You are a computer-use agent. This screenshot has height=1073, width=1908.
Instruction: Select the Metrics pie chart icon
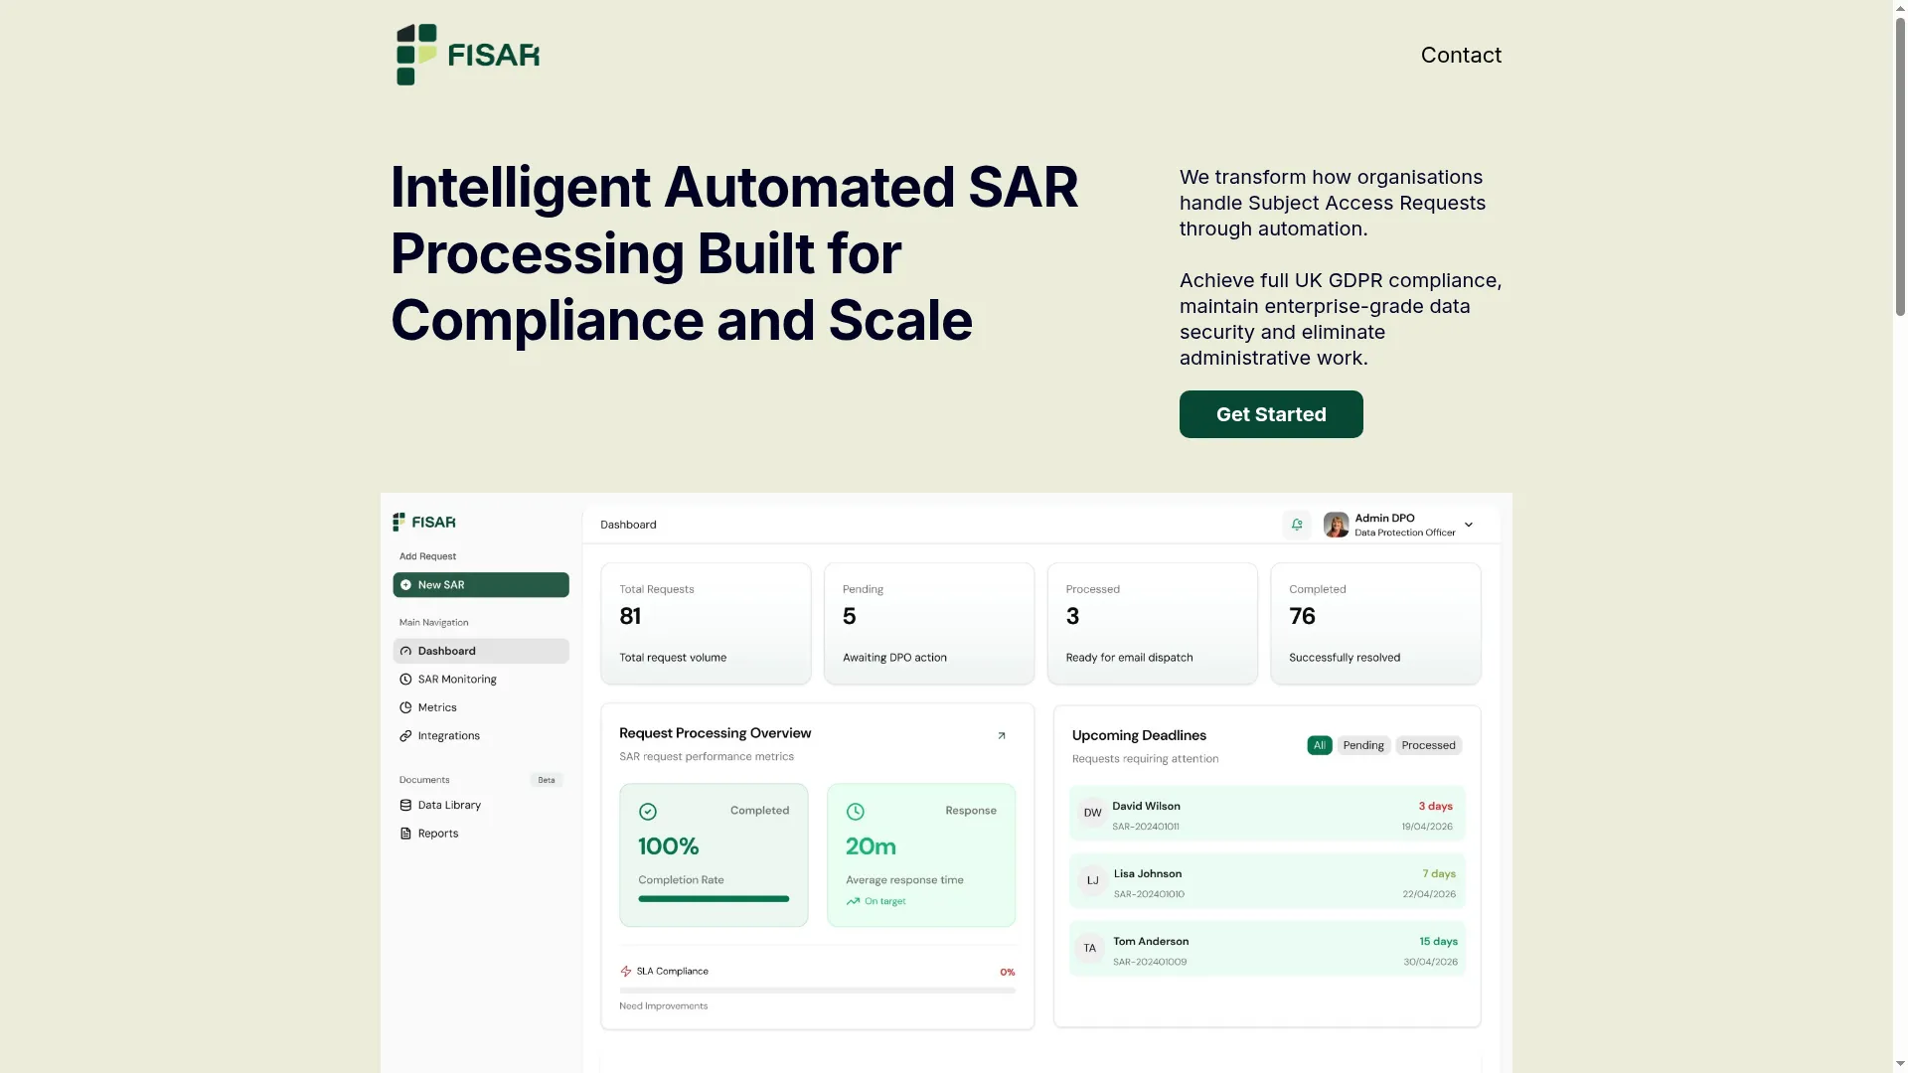coord(405,707)
